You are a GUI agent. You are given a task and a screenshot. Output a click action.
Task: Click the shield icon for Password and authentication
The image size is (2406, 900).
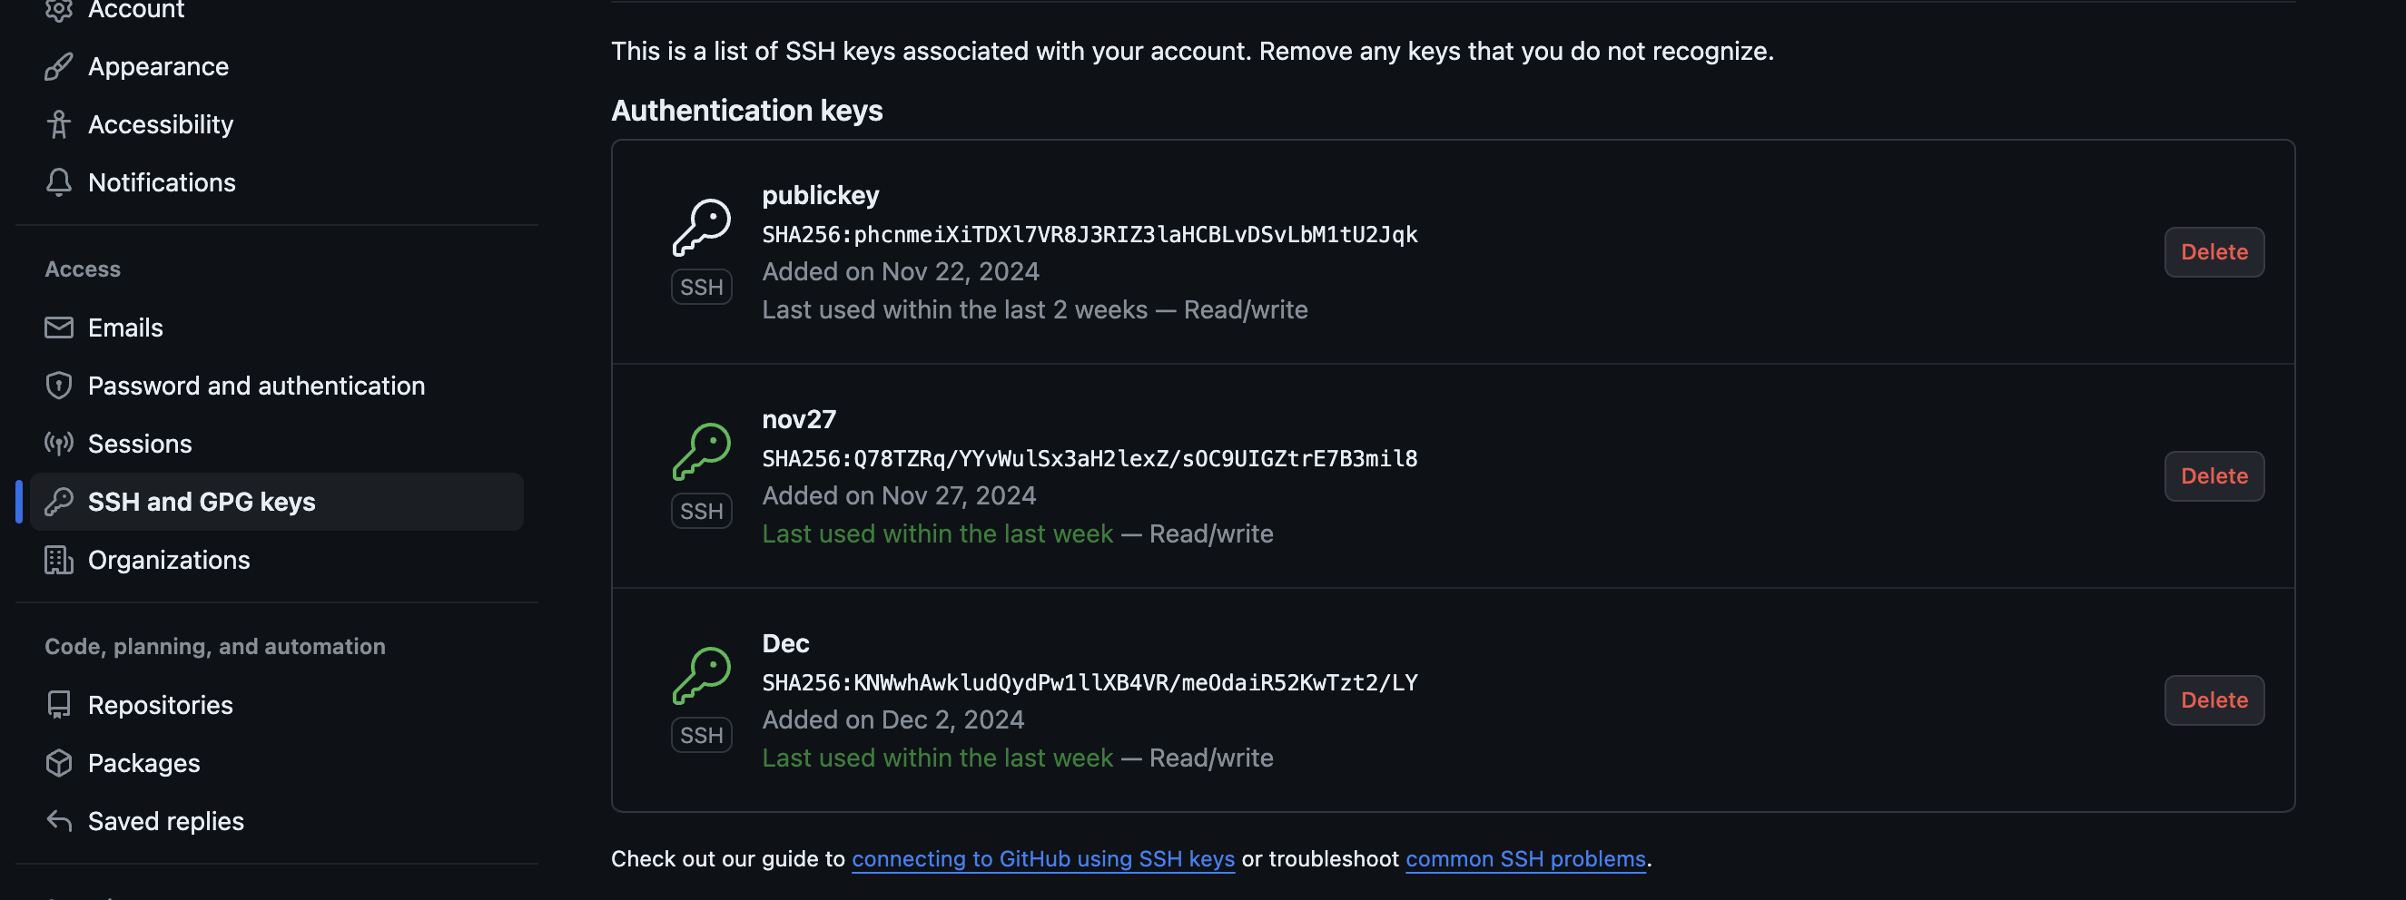(x=59, y=386)
